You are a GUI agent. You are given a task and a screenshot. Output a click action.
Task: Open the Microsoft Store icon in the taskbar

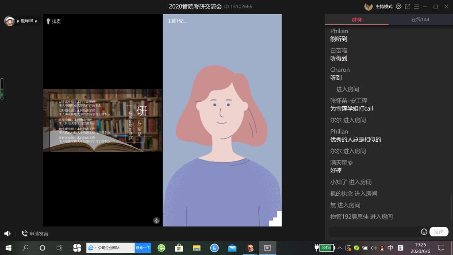(179, 248)
